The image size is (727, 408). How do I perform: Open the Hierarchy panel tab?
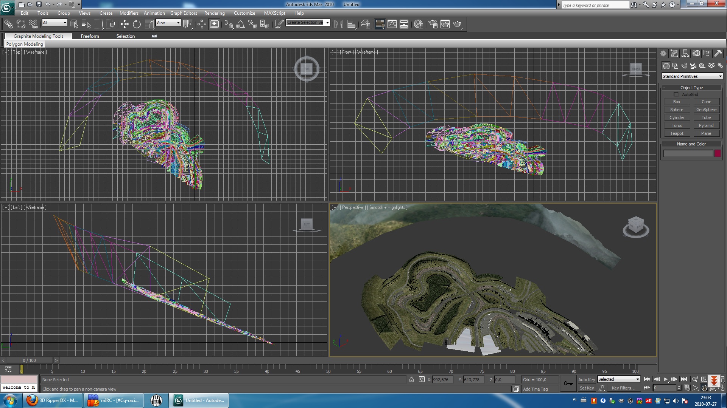coord(685,53)
